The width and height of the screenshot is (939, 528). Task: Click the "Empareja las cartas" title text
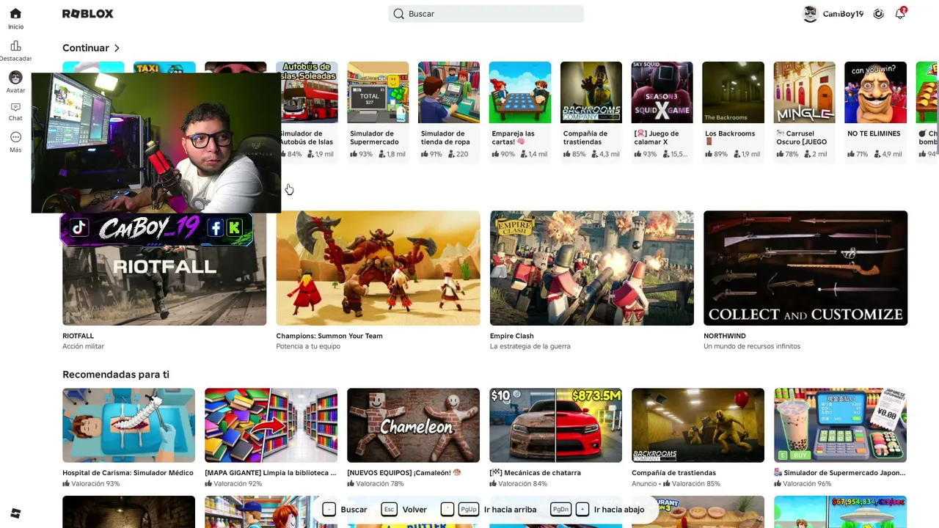(x=514, y=138)
